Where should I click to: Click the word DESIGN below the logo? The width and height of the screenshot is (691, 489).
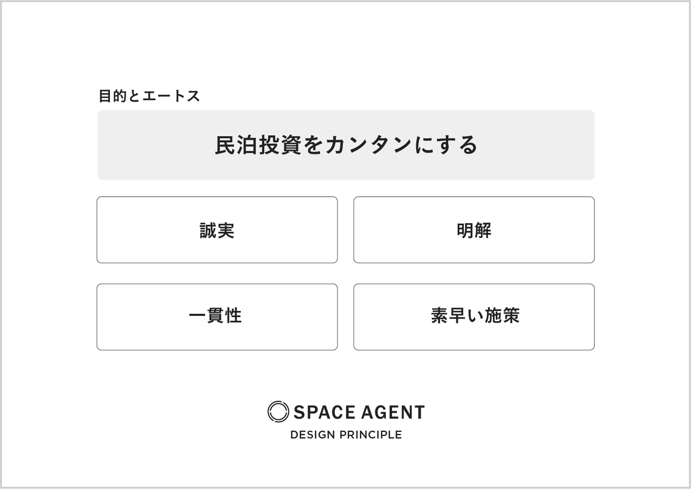point(312,435)
